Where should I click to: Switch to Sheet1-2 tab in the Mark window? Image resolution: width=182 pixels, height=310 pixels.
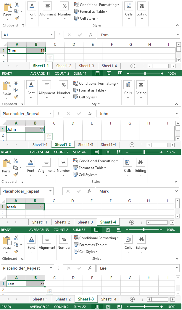coord(62,222)
